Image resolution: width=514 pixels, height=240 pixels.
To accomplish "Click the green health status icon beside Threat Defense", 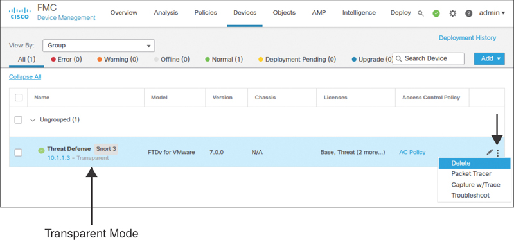I will pyautogui.click(x=41, y=151).
